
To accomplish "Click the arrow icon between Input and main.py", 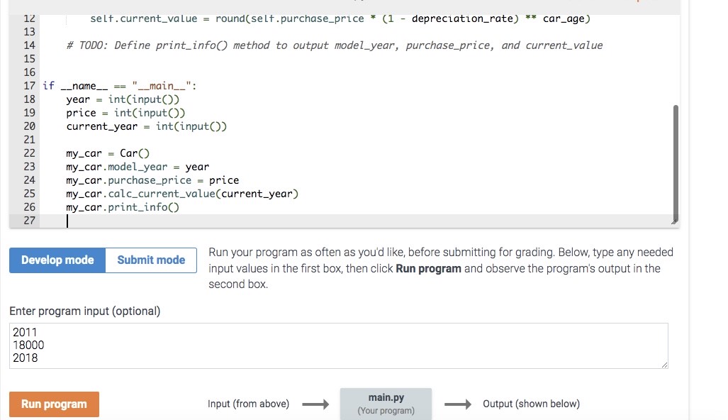I will click(317, 404).
